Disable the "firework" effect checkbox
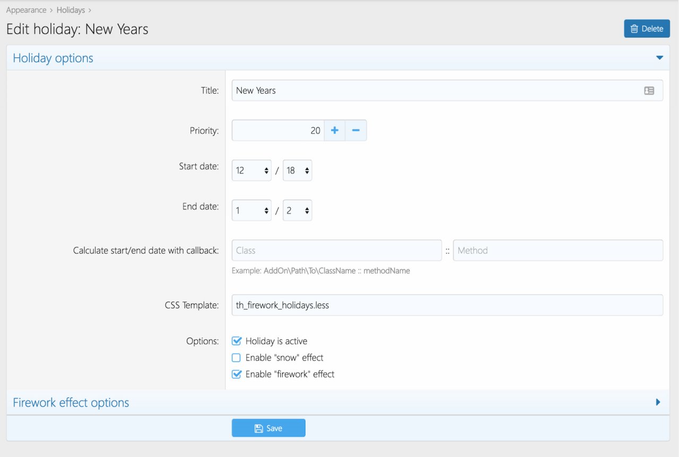 pyautogui.click(x=237, y=374)
